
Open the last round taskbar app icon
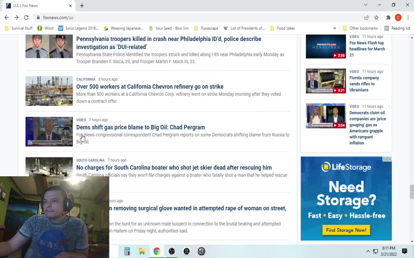click(x=202, y=251)
